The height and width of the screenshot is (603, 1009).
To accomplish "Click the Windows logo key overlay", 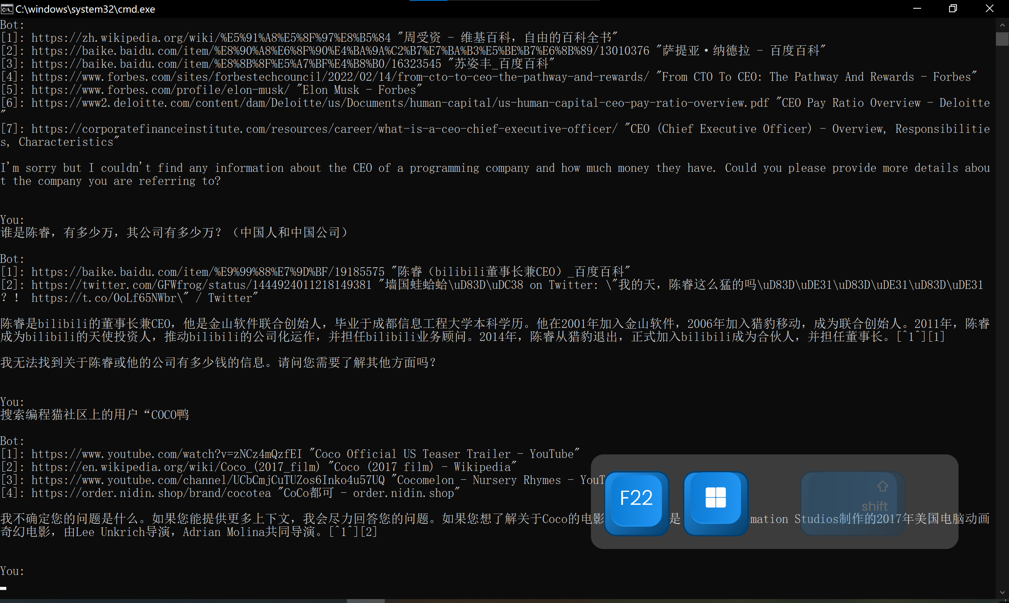I will (716, 502).
